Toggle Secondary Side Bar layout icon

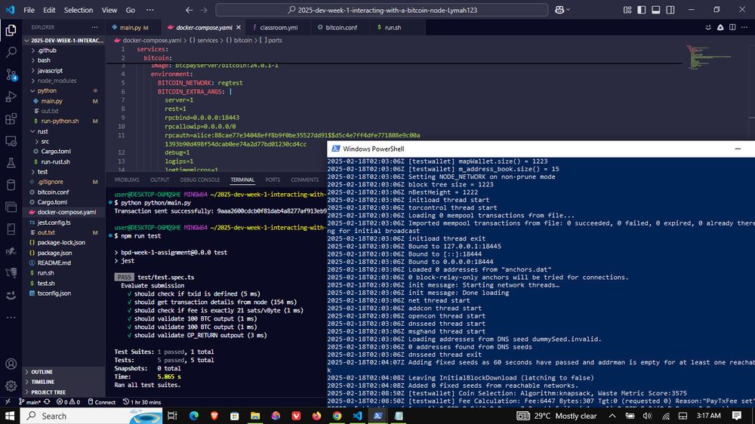click(670, 10)
